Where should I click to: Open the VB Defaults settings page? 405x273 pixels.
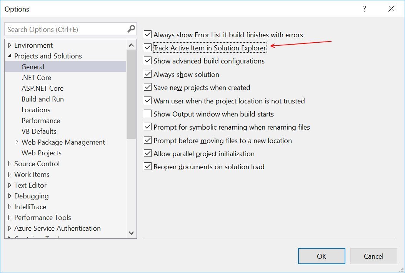tap(40, 131)
